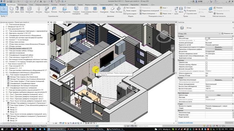The height and width of the screenshot is (131, 234).
Task: Select the Потолок (Ceiling) tool
Action: point(54,10)
